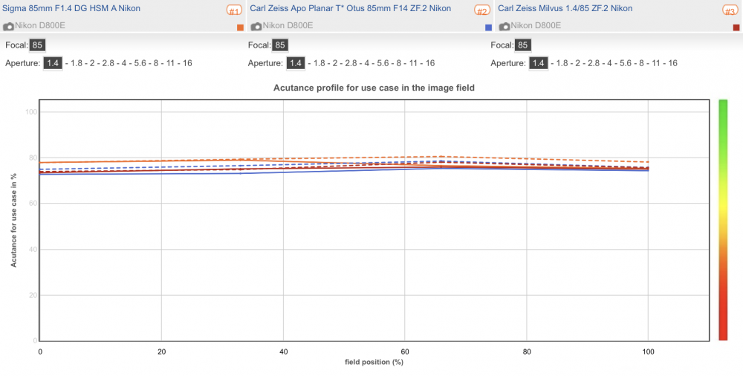Screen dimensions: 743x376
Task: Select aperture 1.4 for the Milvus lens
Action: pyautogui.click(x=538, y=63)
